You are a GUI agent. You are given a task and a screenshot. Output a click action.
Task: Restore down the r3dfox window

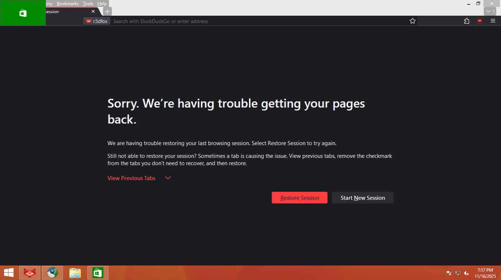coord(478,4)
